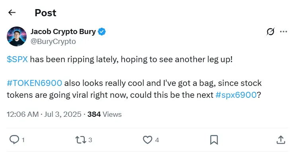Click the reply count number 1

[23, 140]
